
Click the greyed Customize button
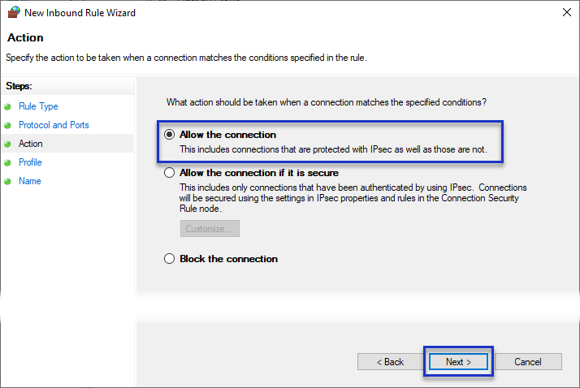pyautogui.click(x=210, y=229)
